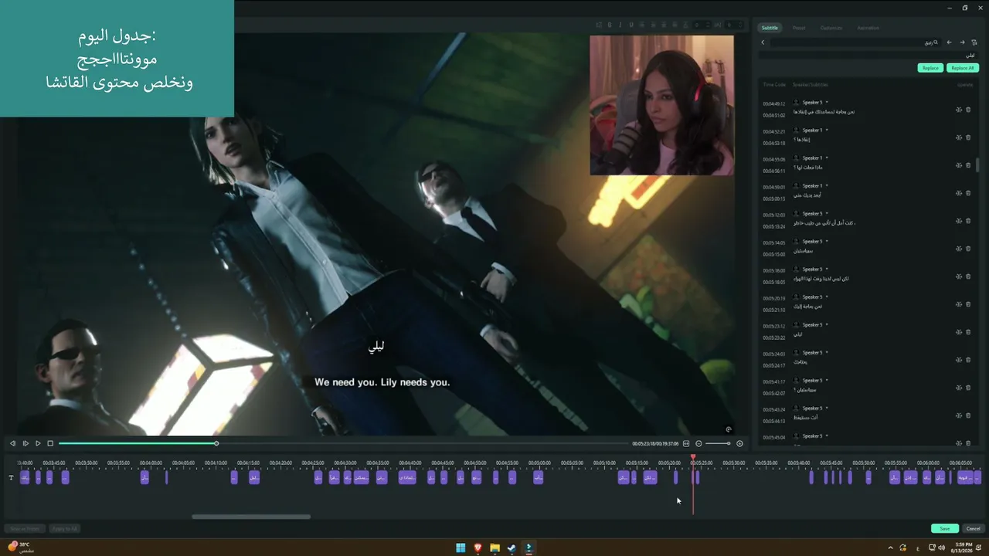
Task: Delete the subtitle starting at 00:05:41:17
Action: pos(968,388)
